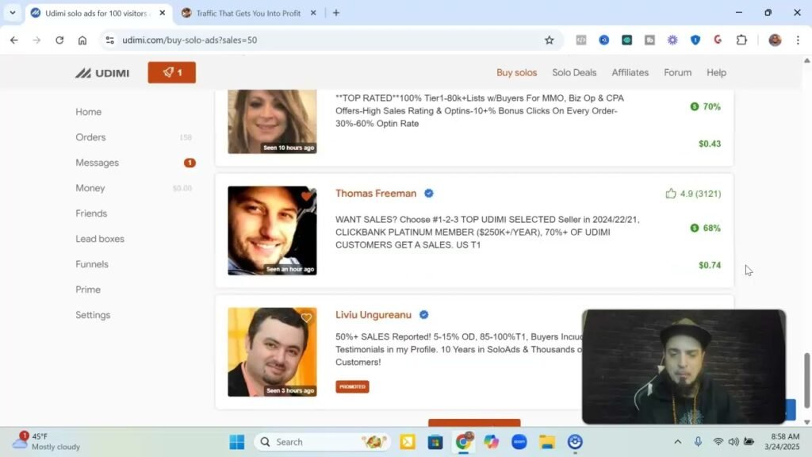
Task: Open Prime in sidebar
Action: click(88, 290)
